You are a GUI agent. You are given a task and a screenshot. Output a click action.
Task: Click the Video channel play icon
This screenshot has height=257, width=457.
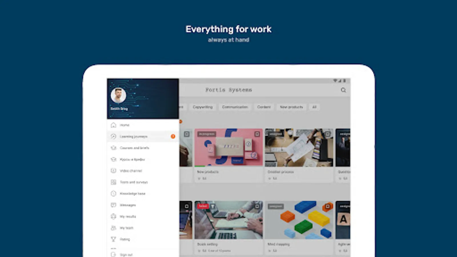click(113, 171)
